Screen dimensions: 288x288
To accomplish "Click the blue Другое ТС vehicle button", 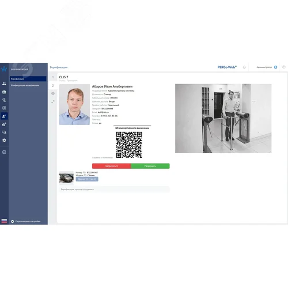I will coord(87,179).
